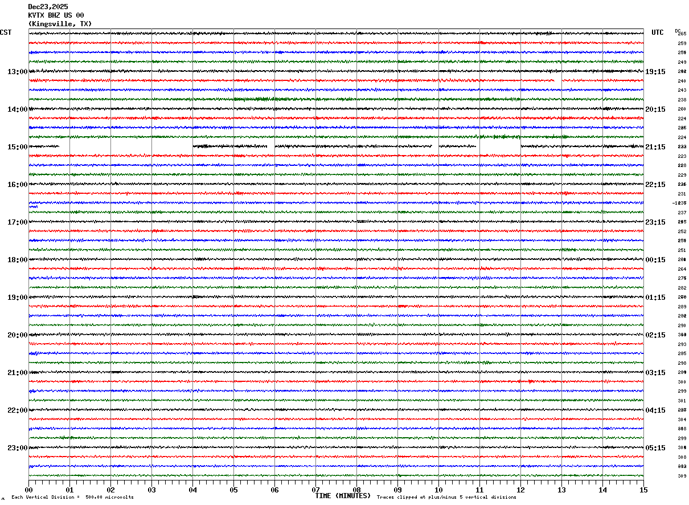
Task: Select the 13:00 CST time label
Action: pyautogui.click(x=17, y=72)
